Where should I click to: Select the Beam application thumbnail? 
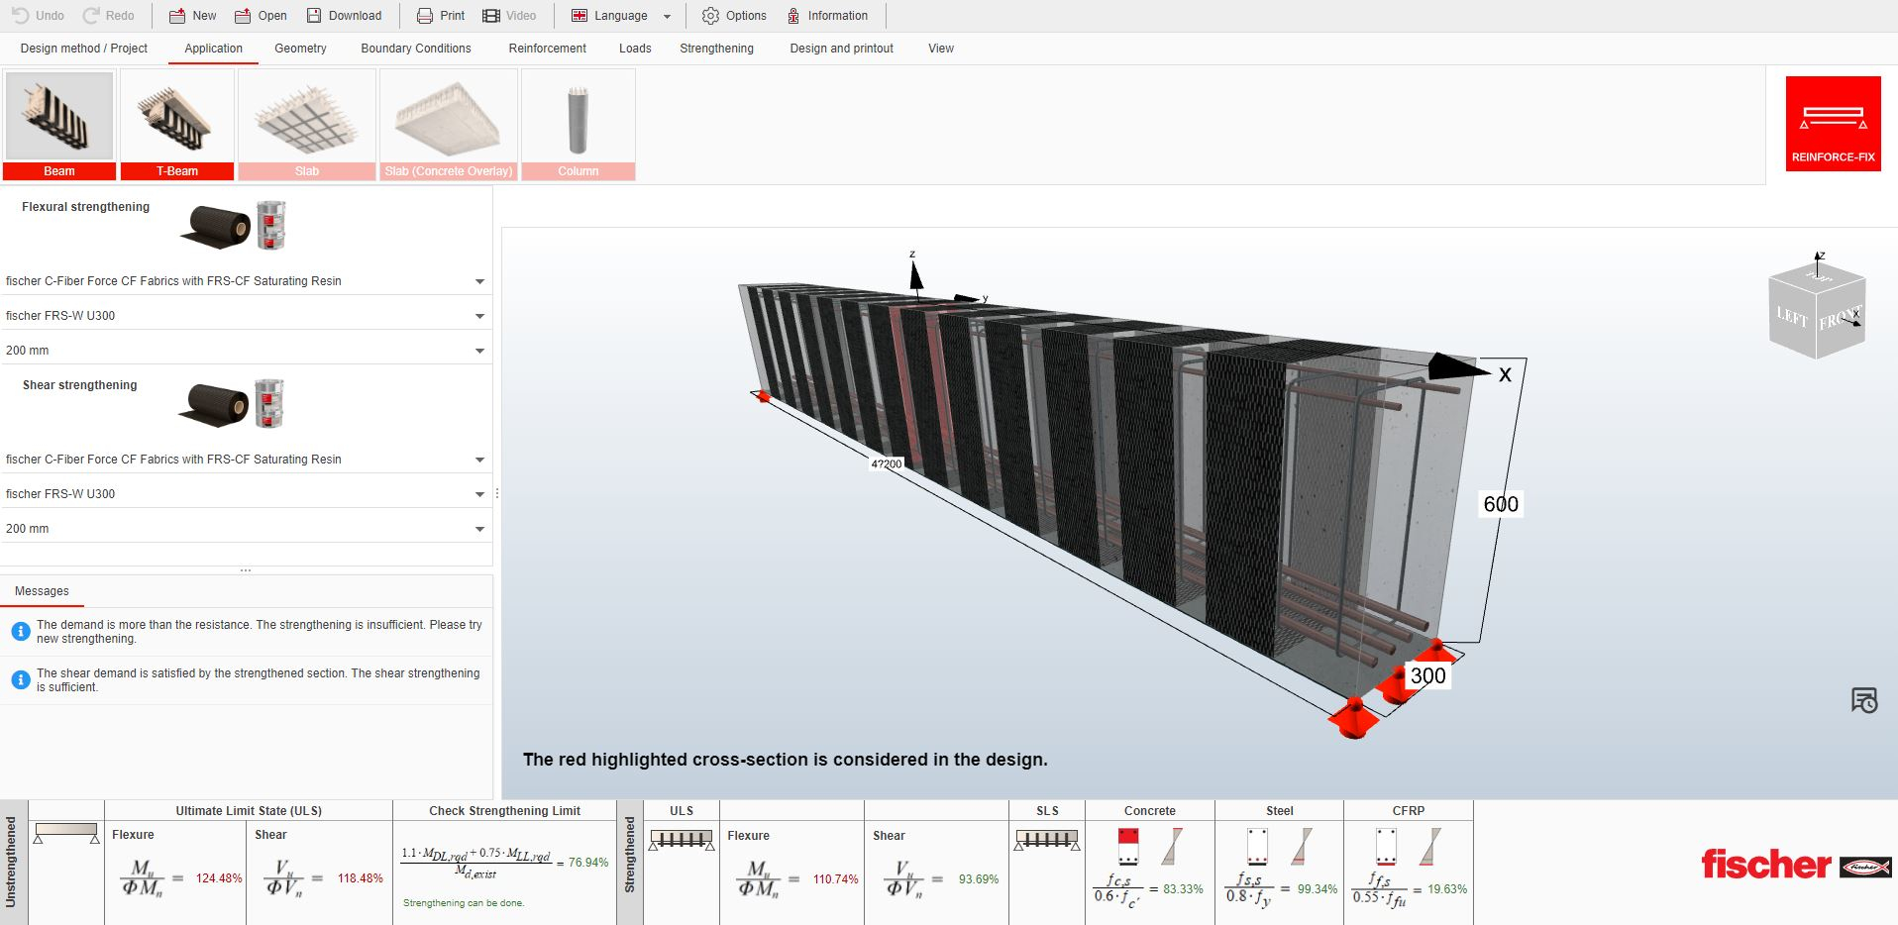coord(59,125)
